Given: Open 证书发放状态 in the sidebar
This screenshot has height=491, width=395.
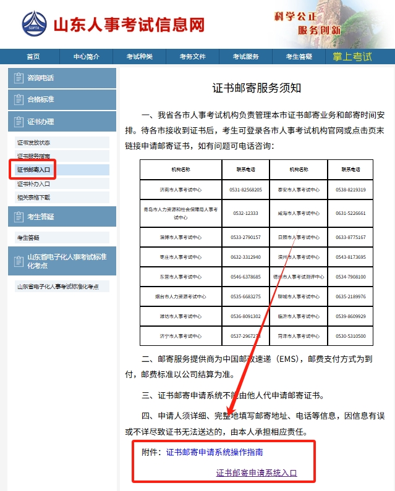Looking at the screenshot, I should 34,143.
